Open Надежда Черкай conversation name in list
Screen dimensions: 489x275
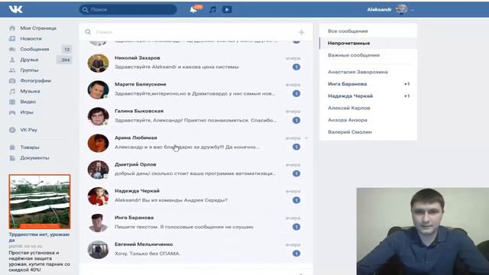pos(137,191)
